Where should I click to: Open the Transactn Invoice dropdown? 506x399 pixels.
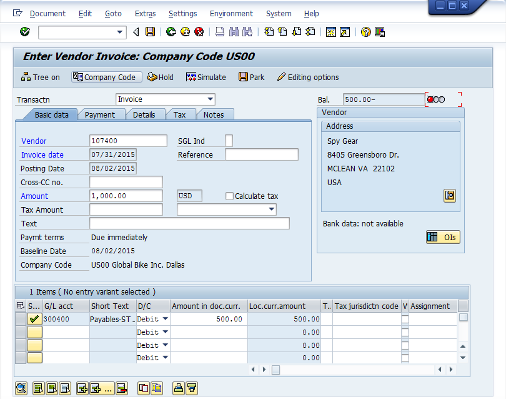(x=210, y=99)
